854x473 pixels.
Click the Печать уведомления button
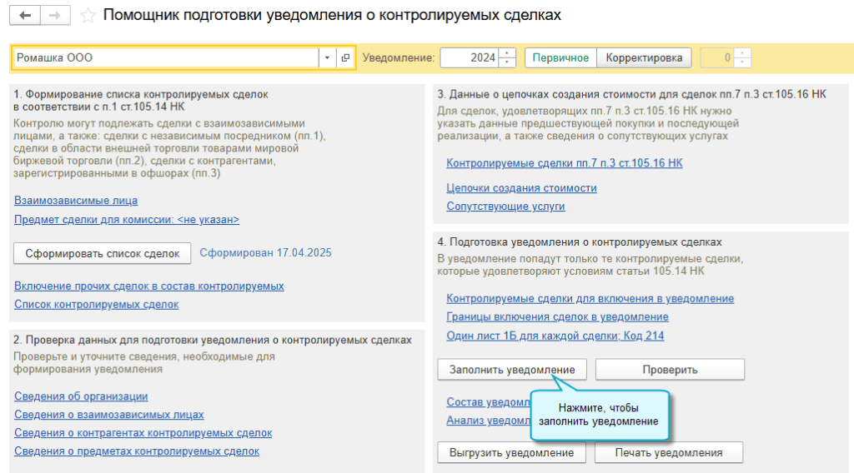(x=668, y=452)
